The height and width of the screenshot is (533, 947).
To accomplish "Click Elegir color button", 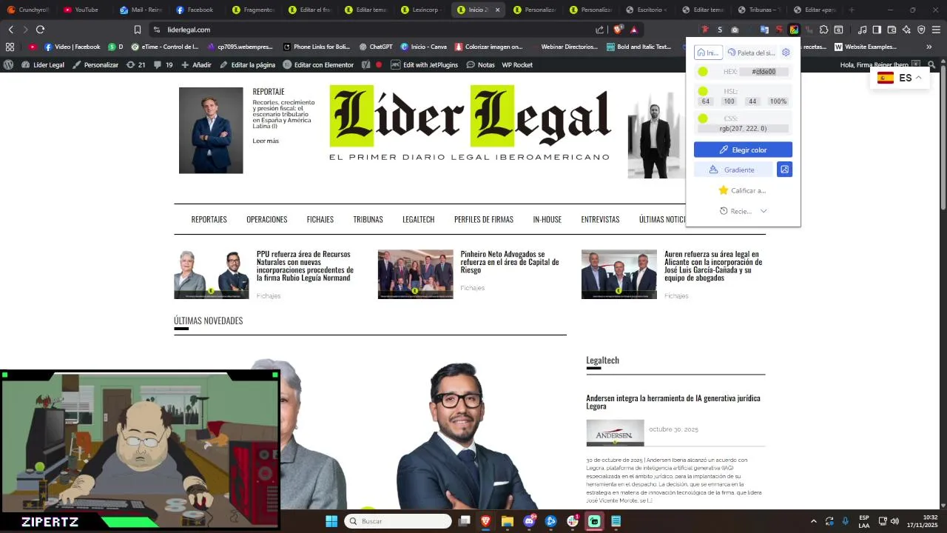I will tap(743, 150).
